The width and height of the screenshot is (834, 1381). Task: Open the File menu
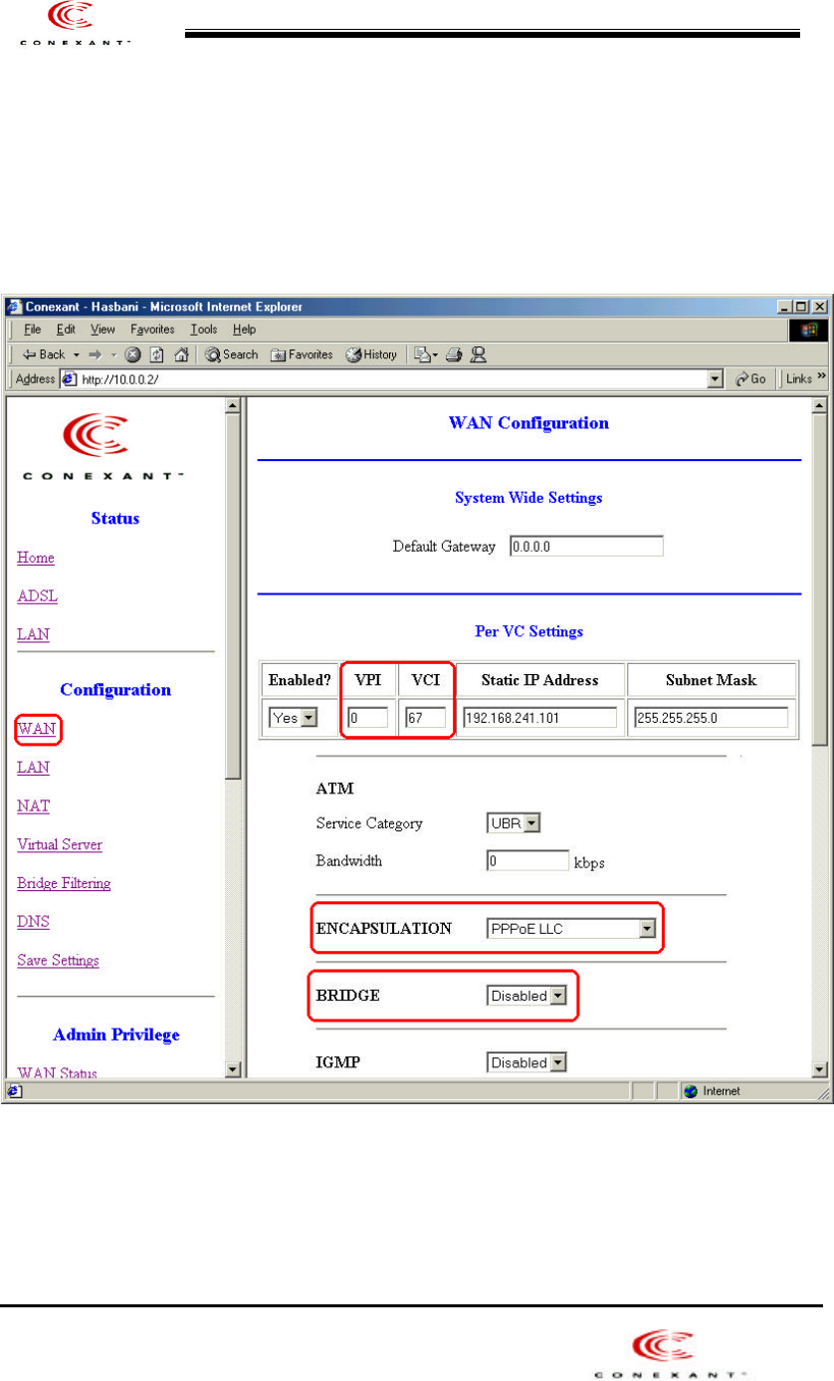32,330
